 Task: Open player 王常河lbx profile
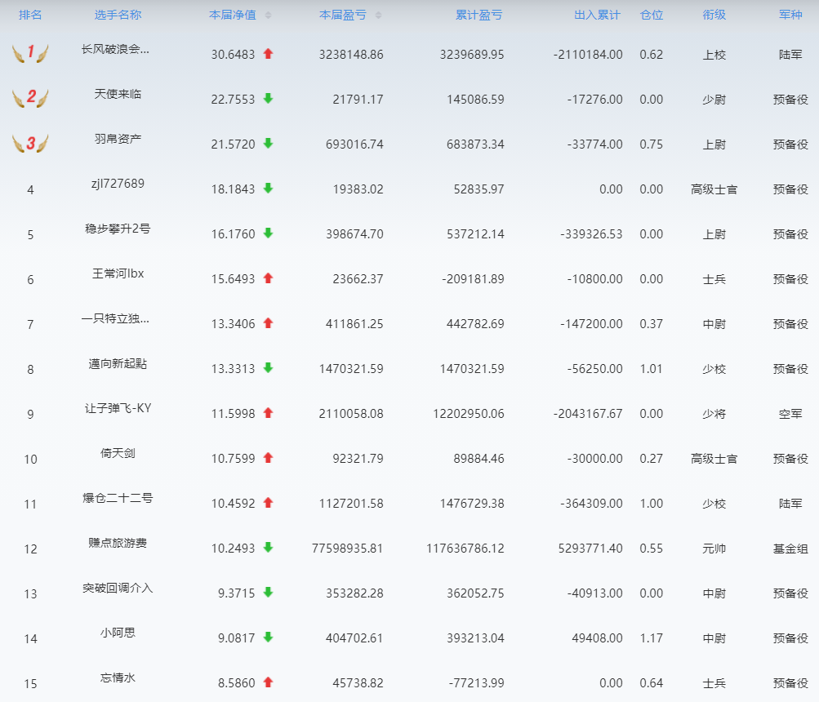pos(118,273)
